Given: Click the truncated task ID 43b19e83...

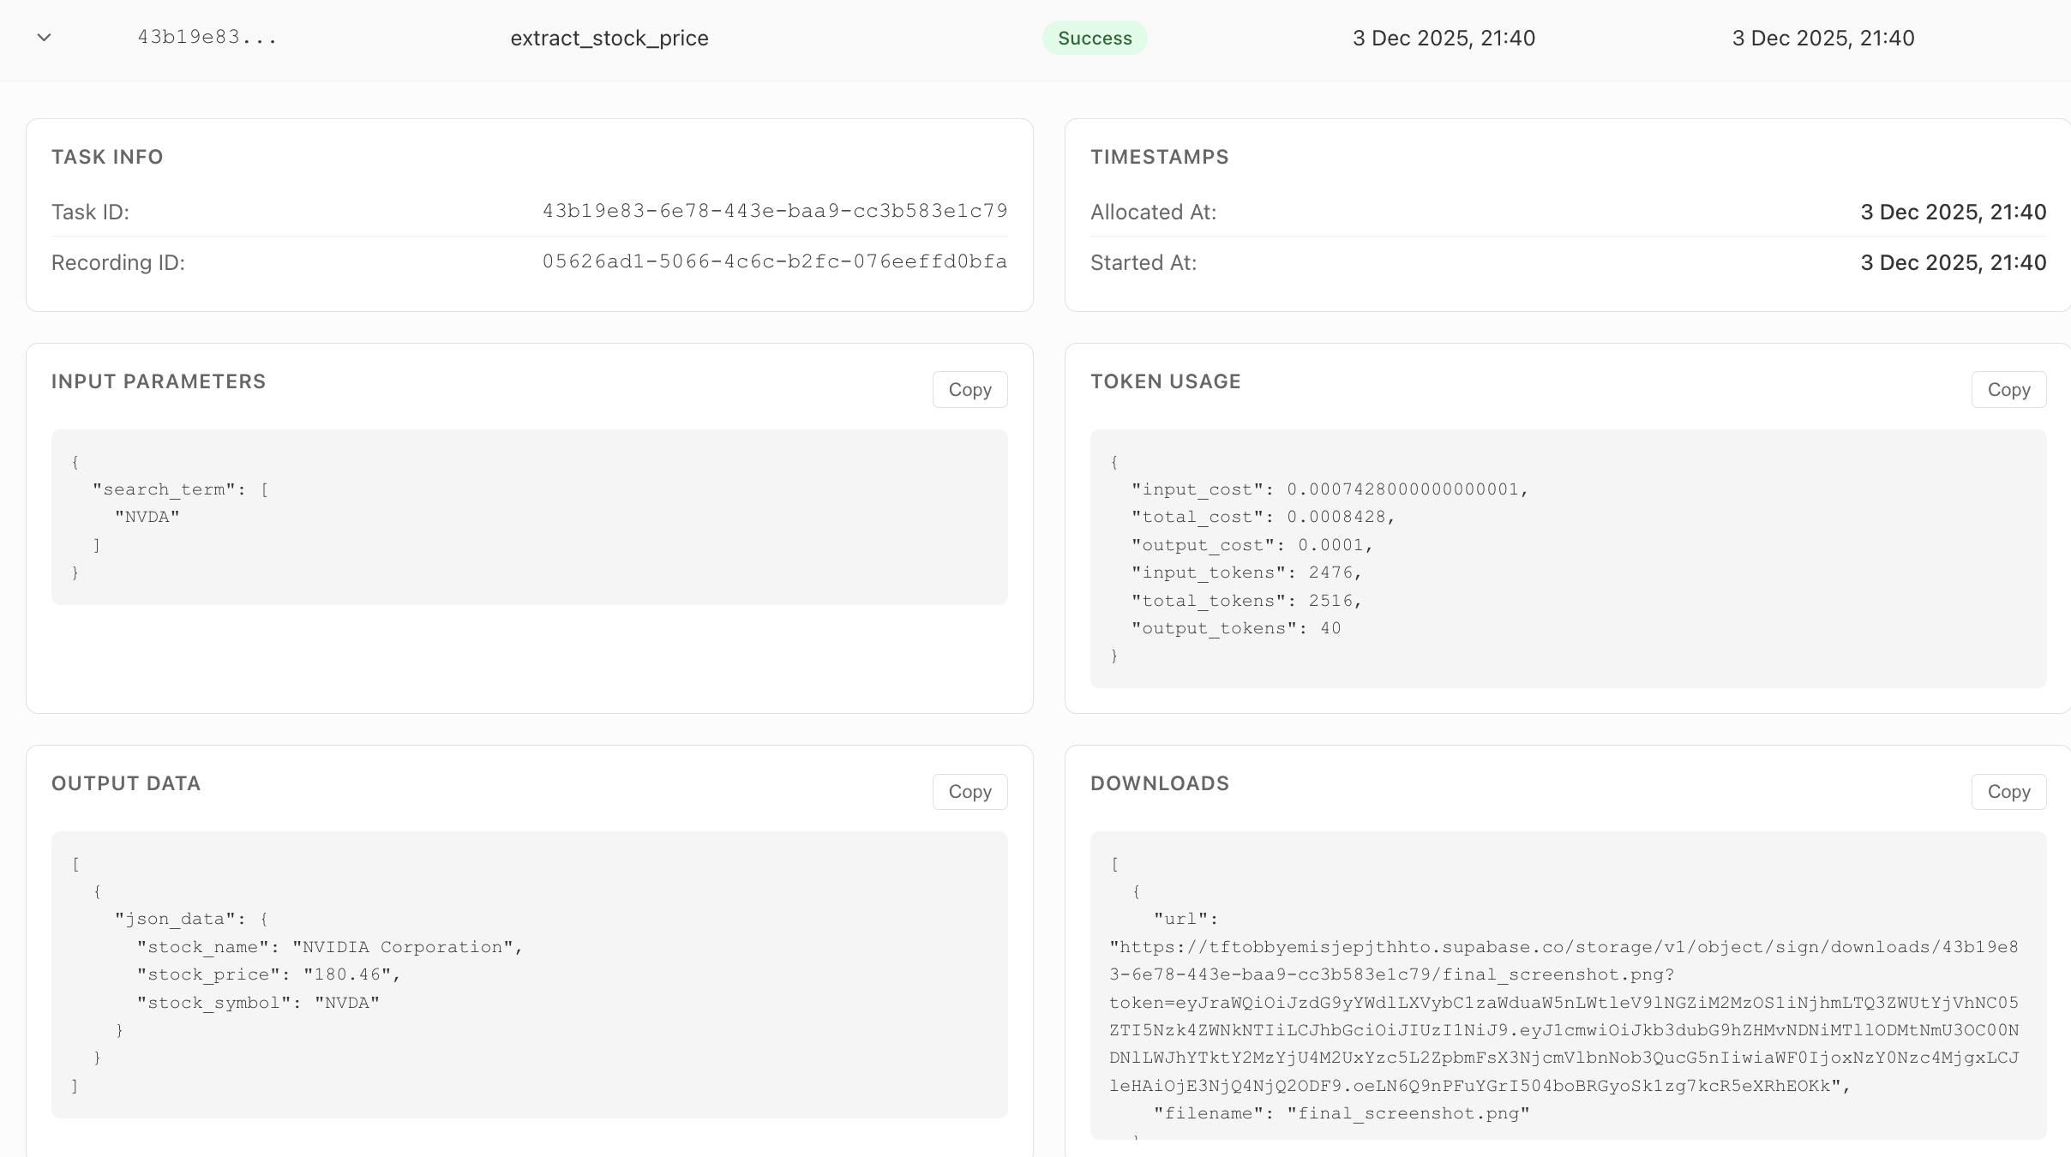Looking at the screenshot, I should point(207,37).
